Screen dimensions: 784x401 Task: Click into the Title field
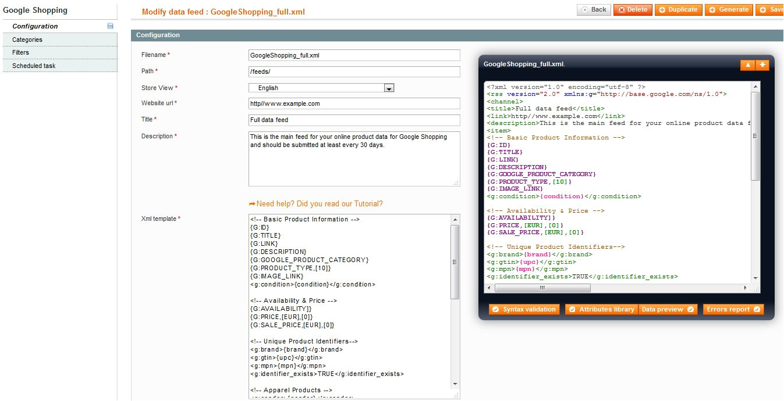(354, 120)
